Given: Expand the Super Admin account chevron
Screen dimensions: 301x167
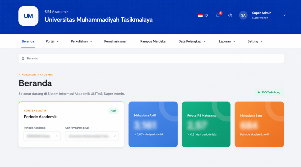Looking at the screenshot, I should 285,15.
